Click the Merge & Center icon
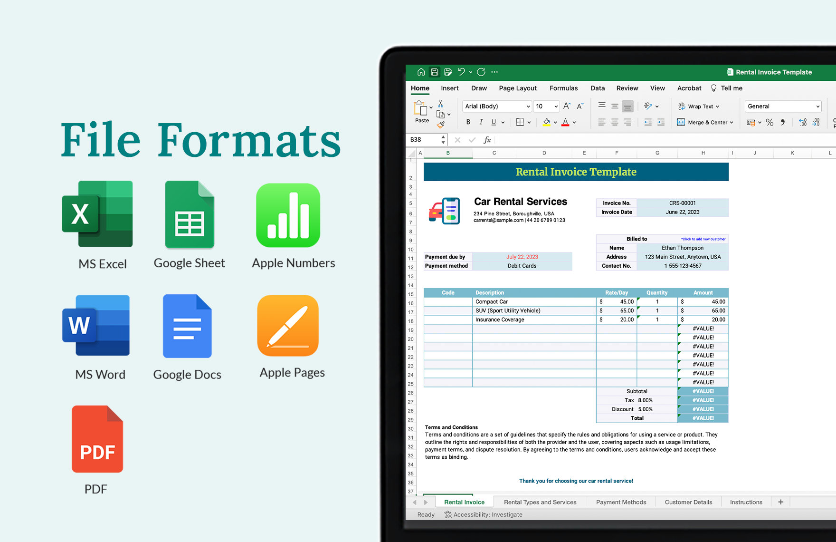The width and height of the screenshot is (836, 542). (681, 122)
